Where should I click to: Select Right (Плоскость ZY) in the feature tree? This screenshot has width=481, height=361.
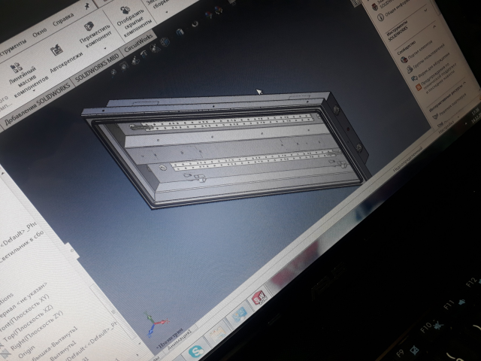point(37,331)
